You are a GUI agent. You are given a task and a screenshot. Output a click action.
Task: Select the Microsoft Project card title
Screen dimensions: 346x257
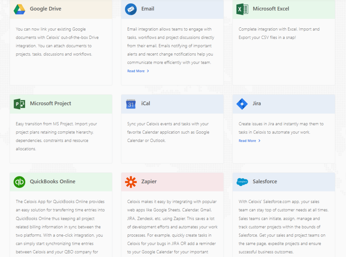(x=51, y=103)
